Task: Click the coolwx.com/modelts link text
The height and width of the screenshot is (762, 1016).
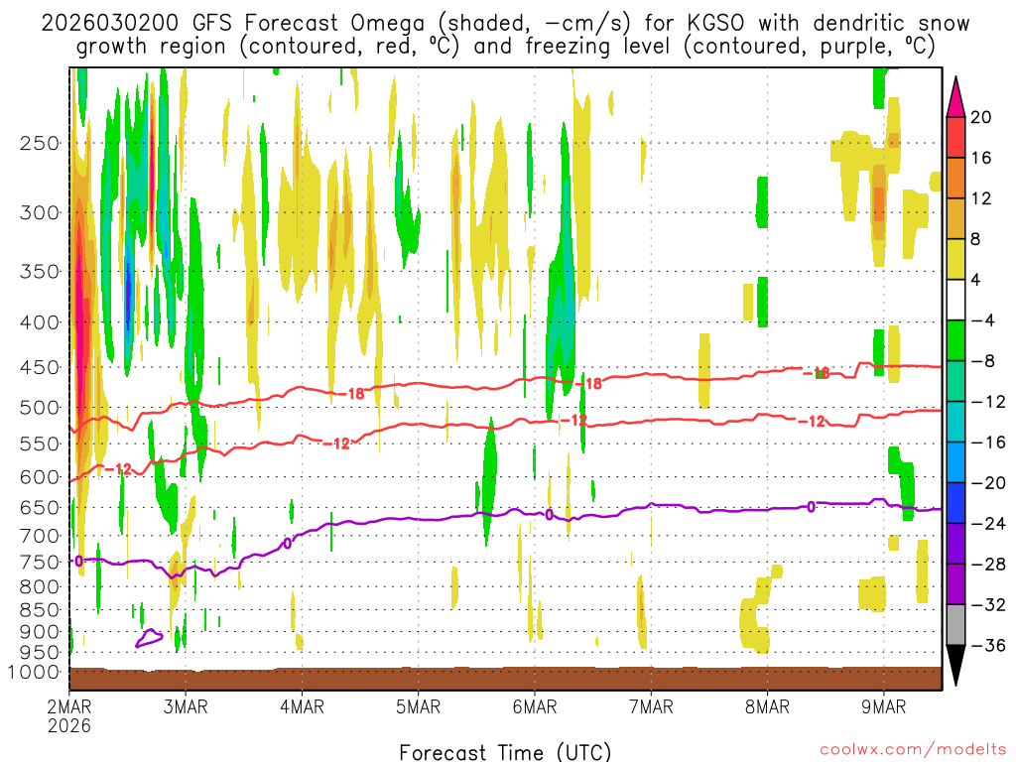Action: pyautogui.click(x=913, y=750)
